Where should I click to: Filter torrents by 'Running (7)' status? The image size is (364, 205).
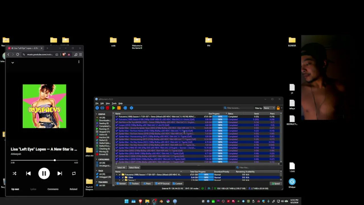point(104,129)
